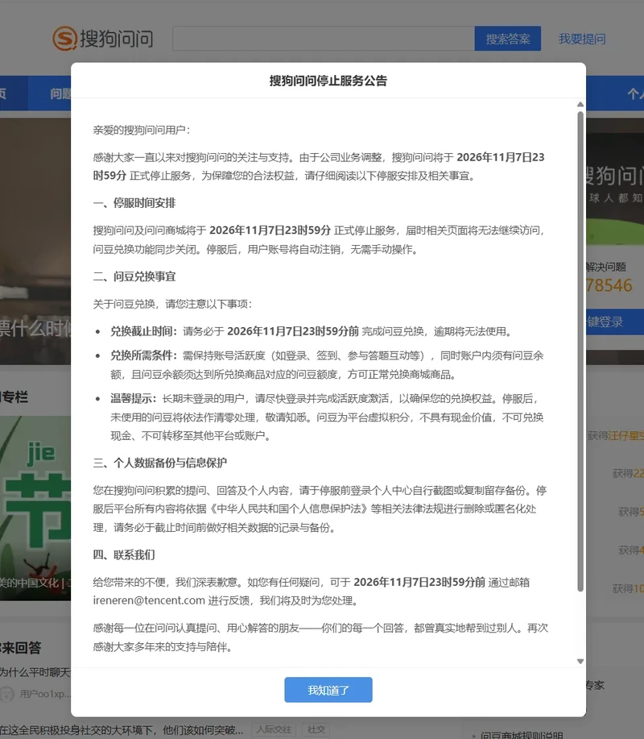Click the 人际交往 tag below the dialog

pyautogui.click(x=274, y=729)
